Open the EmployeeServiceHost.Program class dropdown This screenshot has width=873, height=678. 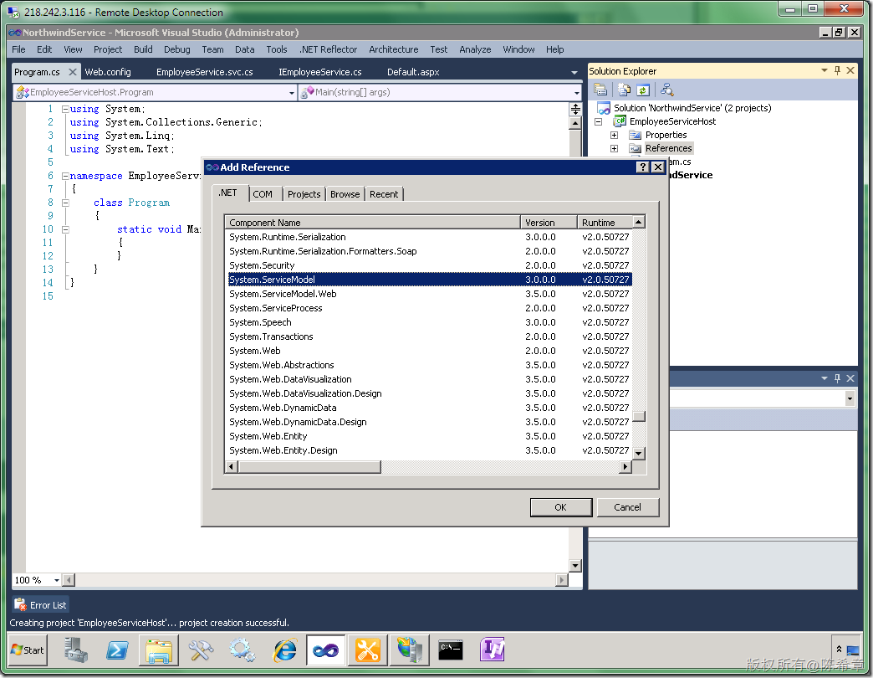[292, 93]
